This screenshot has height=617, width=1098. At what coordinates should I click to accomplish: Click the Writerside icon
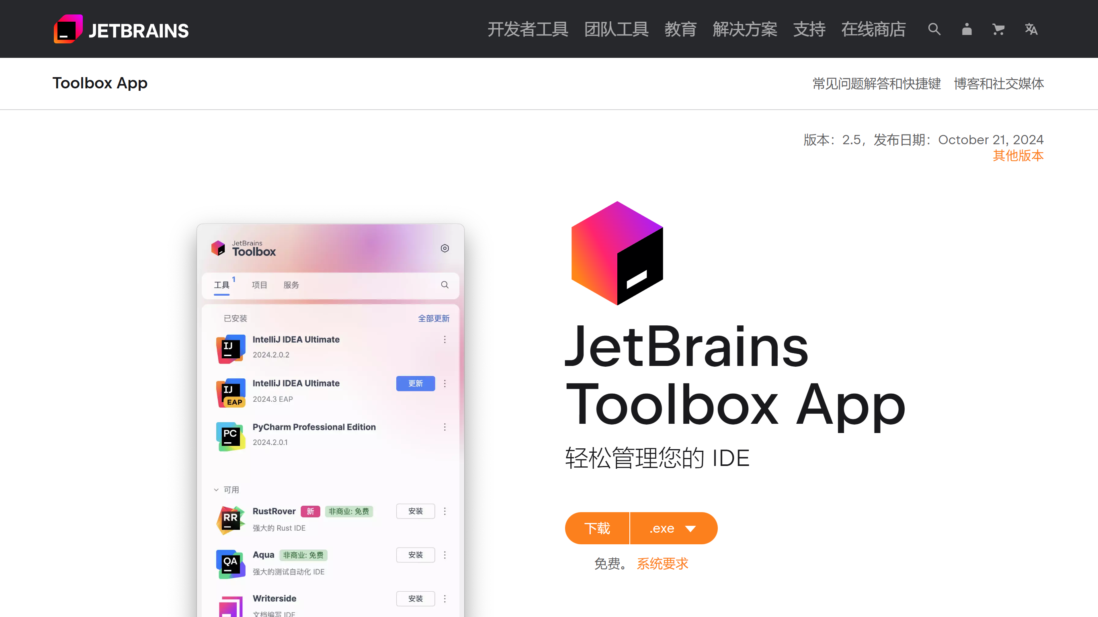[231, 606]
